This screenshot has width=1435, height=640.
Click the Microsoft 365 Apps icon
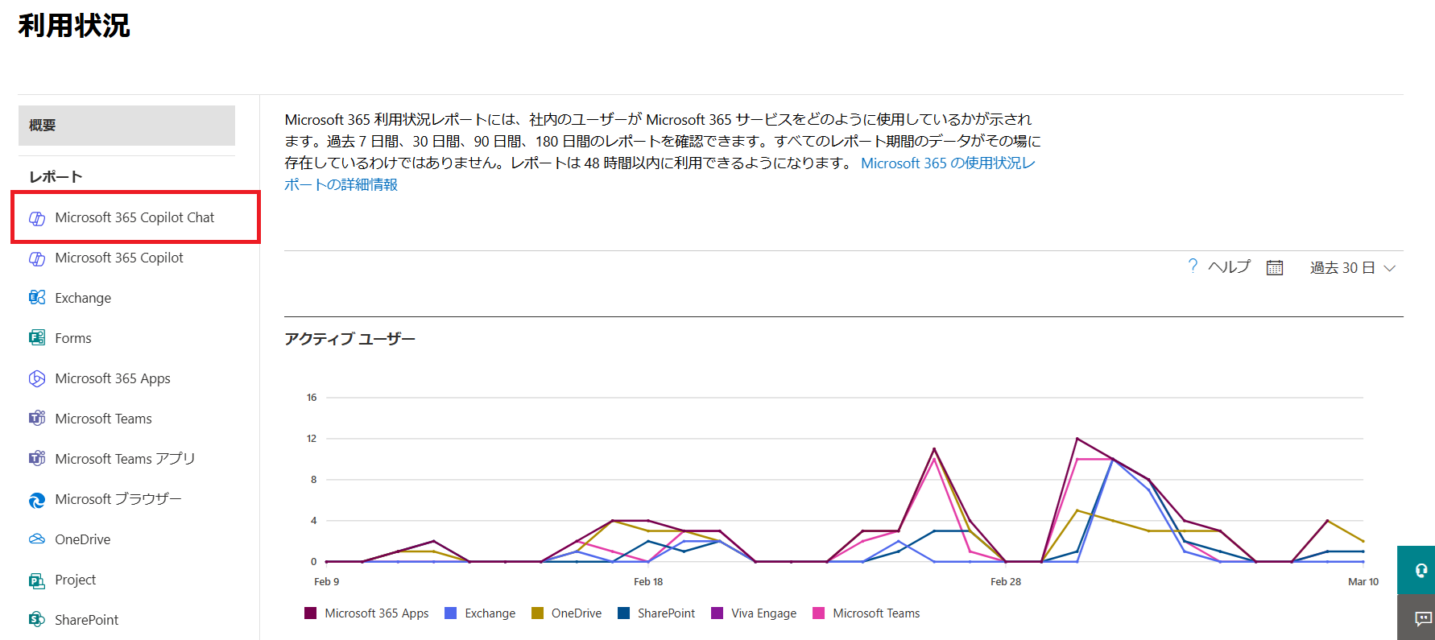pos(37,378)
